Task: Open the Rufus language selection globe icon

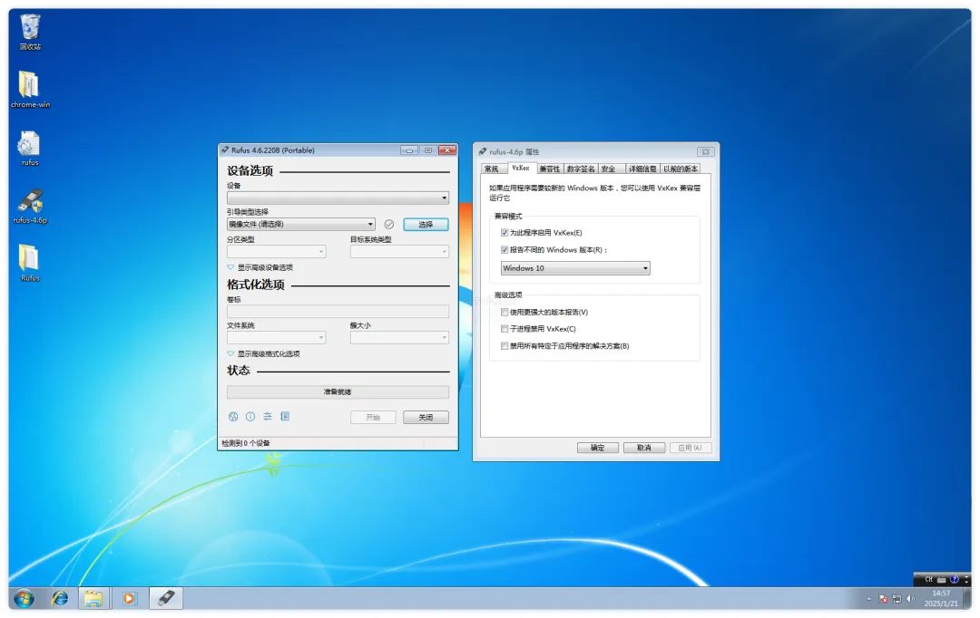Action: pyautogui.click(x=233, y=415)
